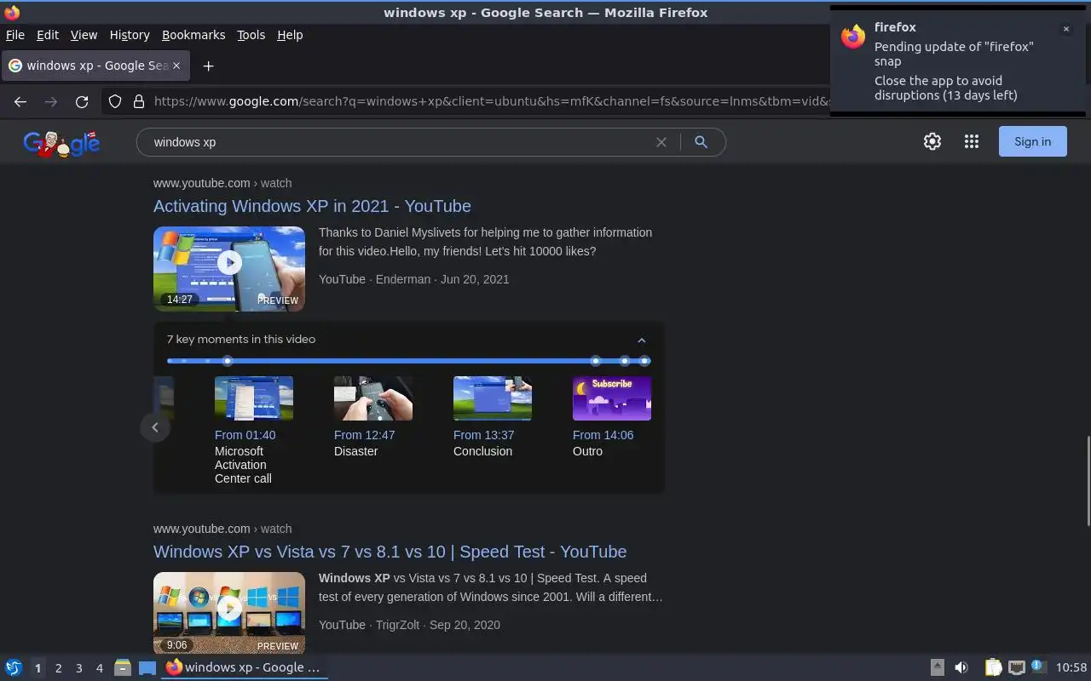Viewport: 1091px width, 681px height.
Task: Click the Firefox taskbar window button
Action: tap(245, 667)
